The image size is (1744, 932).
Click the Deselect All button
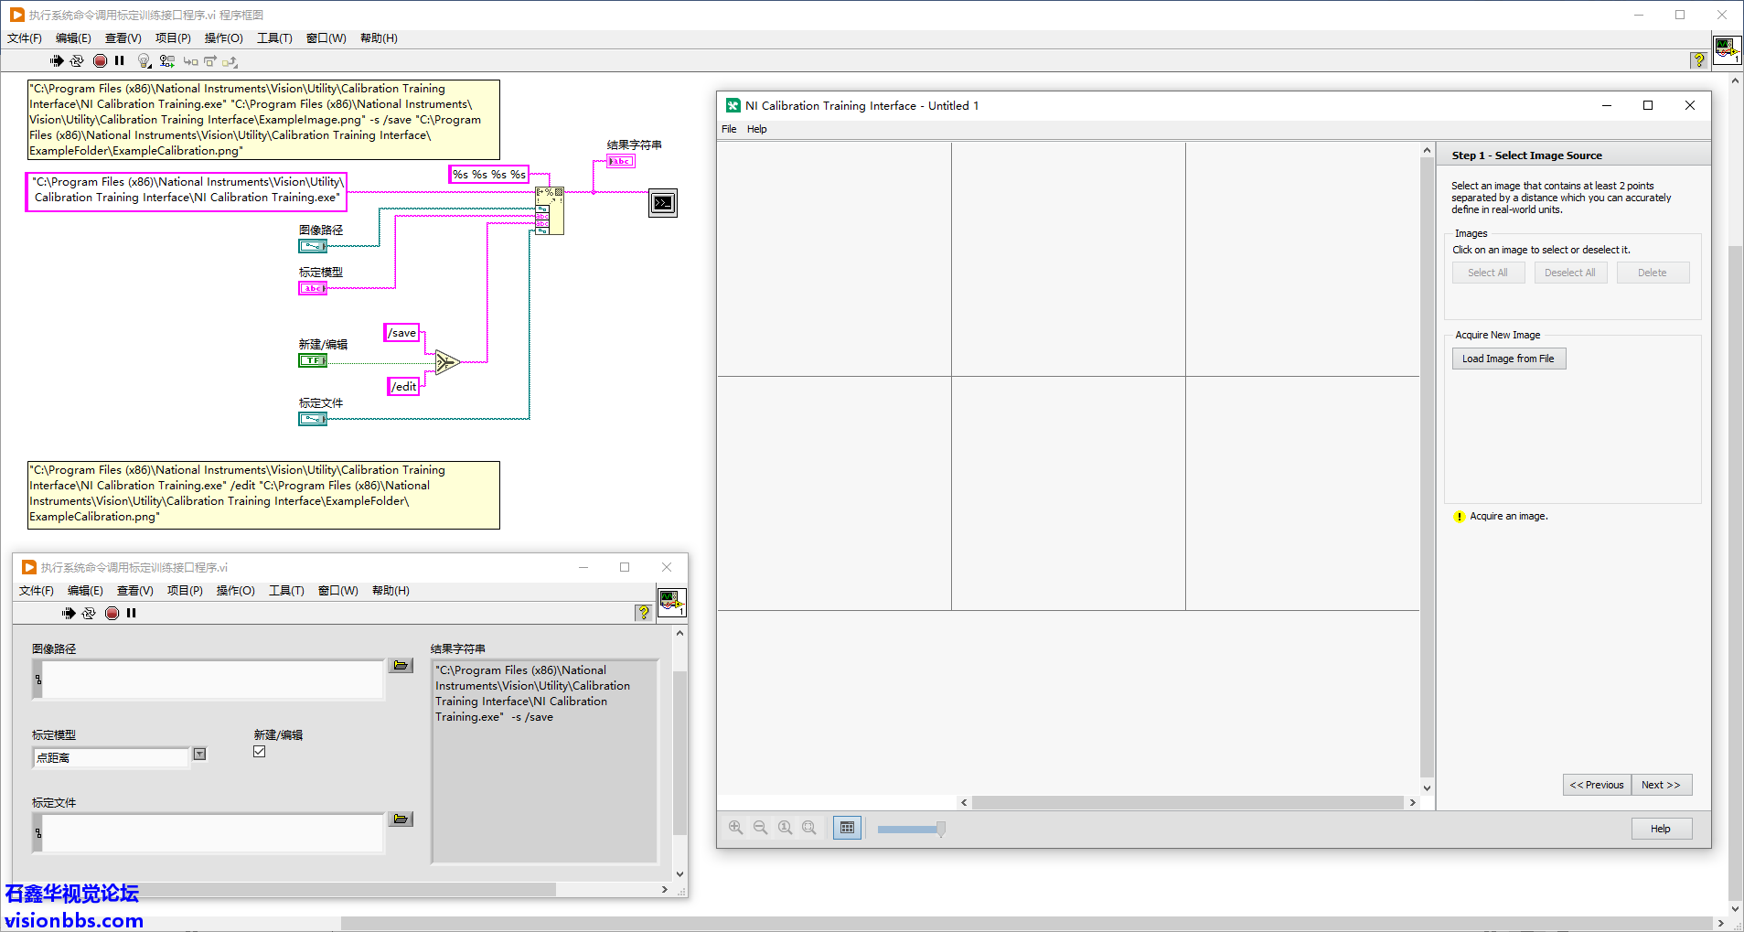pos(1570,273)
